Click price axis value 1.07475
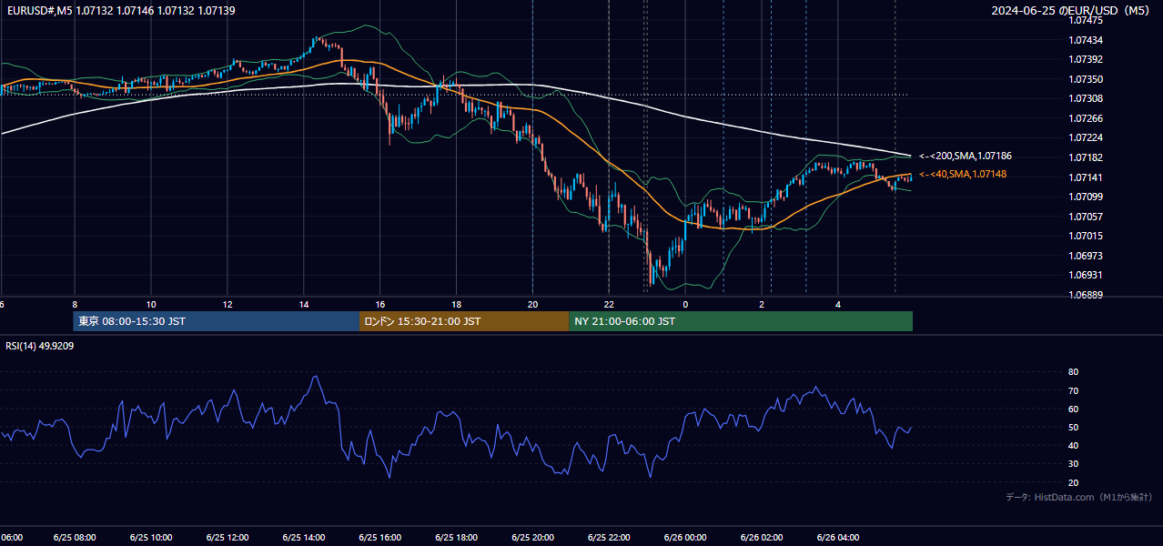 point(1087,20)
